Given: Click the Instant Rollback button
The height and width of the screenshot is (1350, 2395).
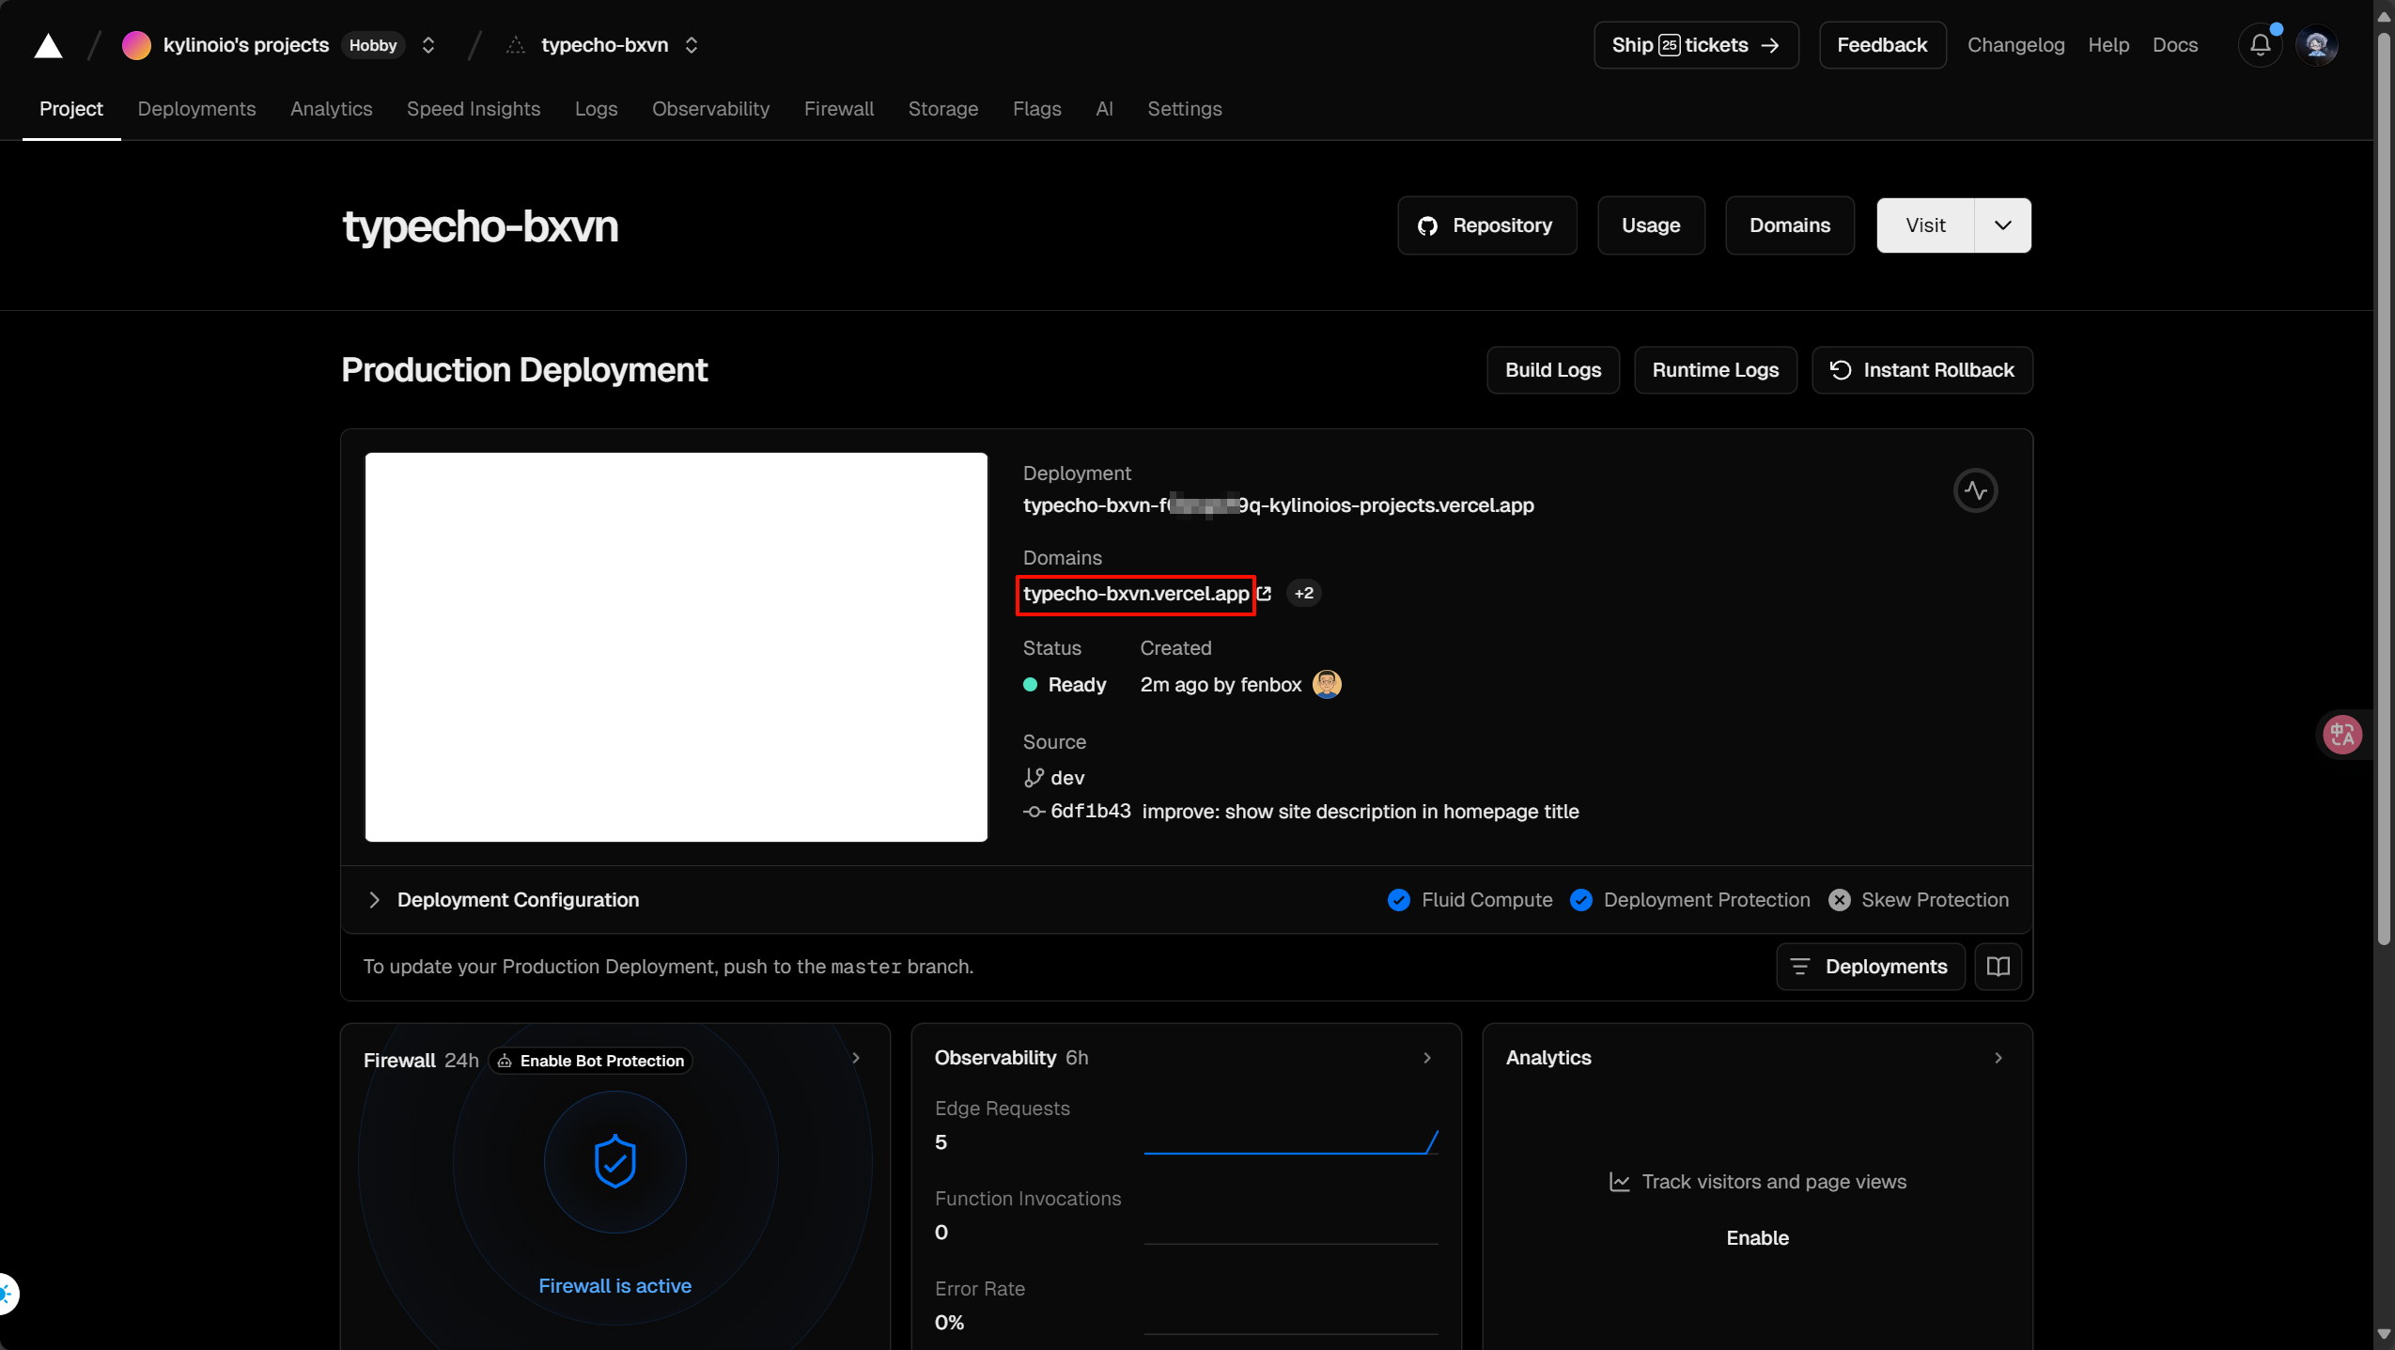Looking at the screenshot, I should point(1921,370).
